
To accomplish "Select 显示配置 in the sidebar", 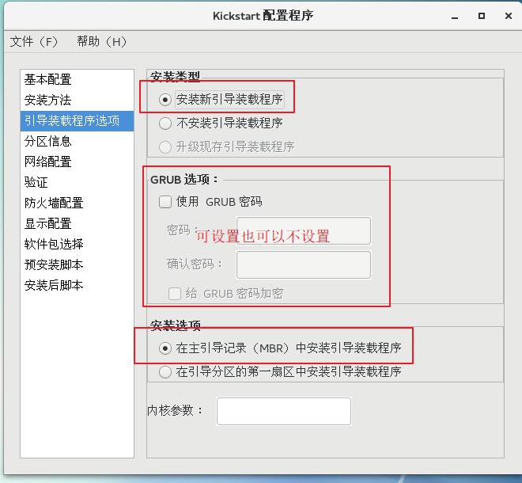I will pos(77,223).
